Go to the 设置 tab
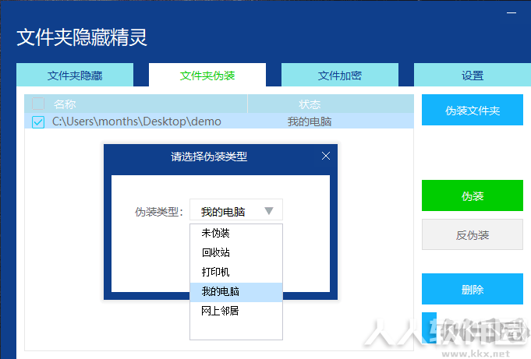The width and height of the screenshot is (531, 359). click(x=472, y=75)
